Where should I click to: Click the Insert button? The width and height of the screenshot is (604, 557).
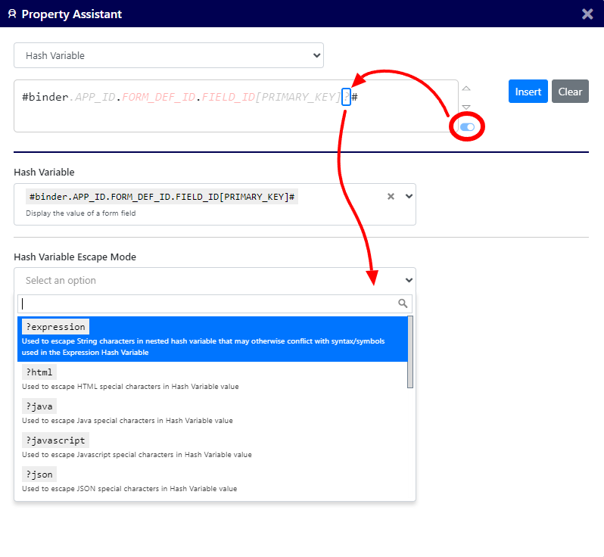click(528, 92)
